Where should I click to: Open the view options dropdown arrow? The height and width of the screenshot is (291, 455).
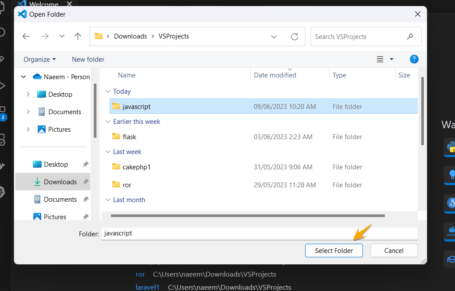pyautogui.click(x=391, y=59)
